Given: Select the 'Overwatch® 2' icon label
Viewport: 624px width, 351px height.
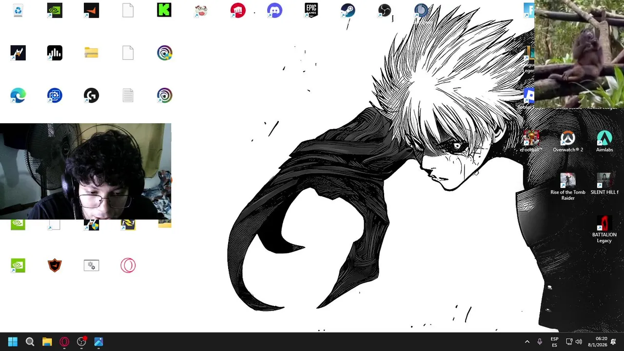Looking at the screenshot, I should click(x=567, y=150).
